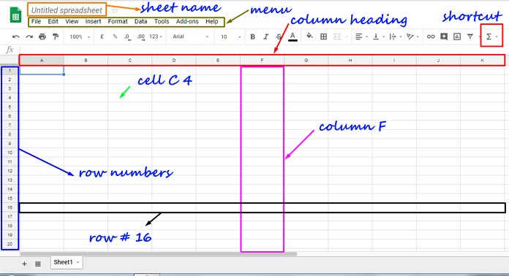Open vertical align options
This screenshot has width=509, height=276.
click(378, 37)
